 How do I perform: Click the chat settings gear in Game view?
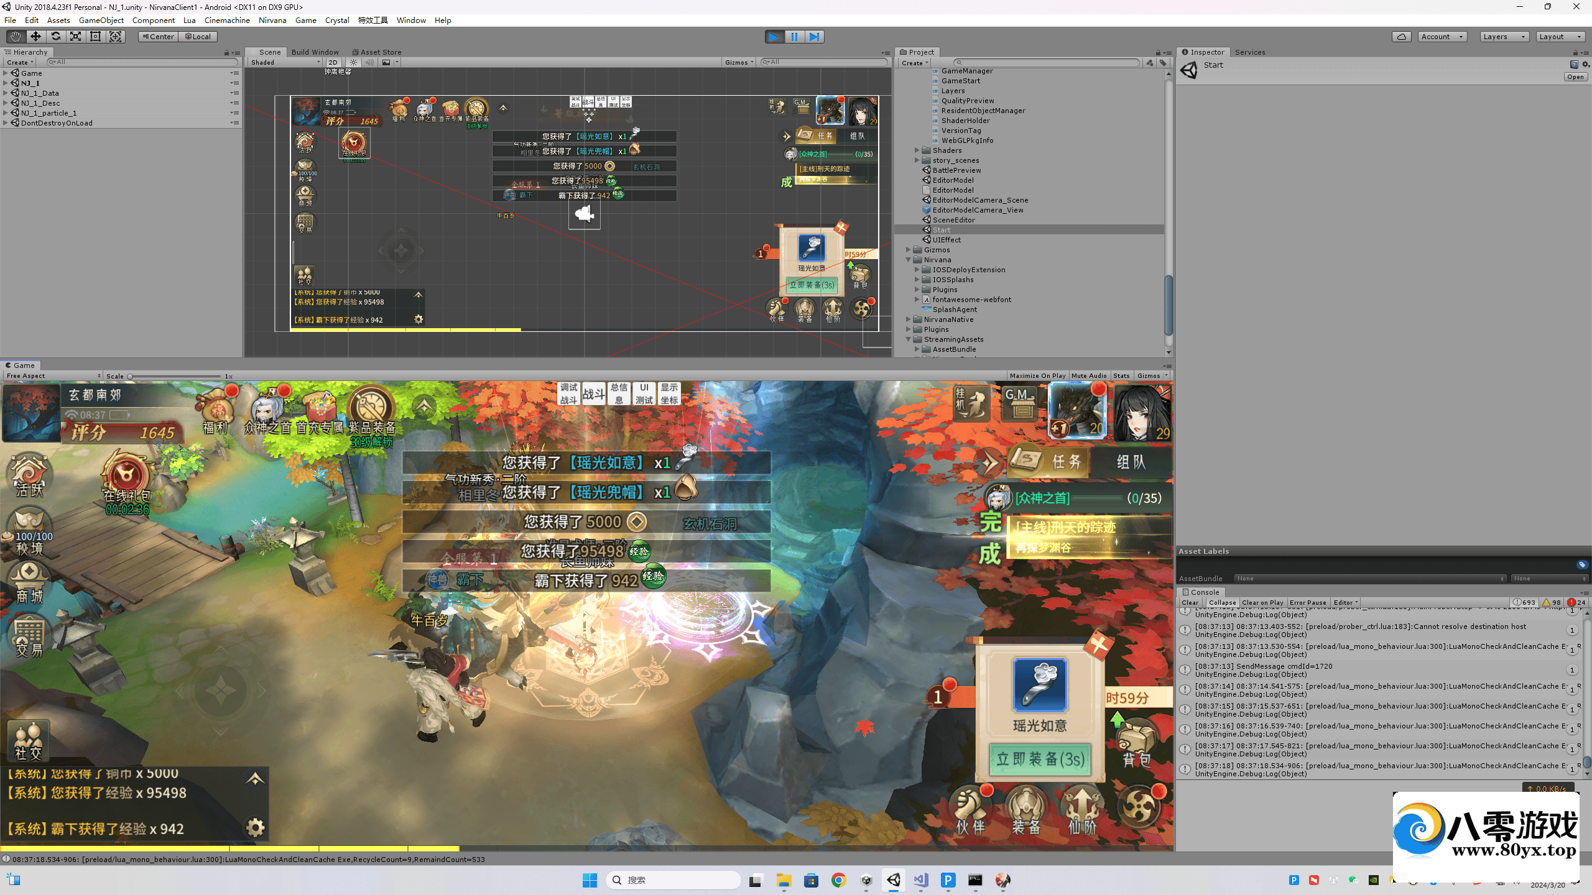pyautogui.click(x=256, y=827)
